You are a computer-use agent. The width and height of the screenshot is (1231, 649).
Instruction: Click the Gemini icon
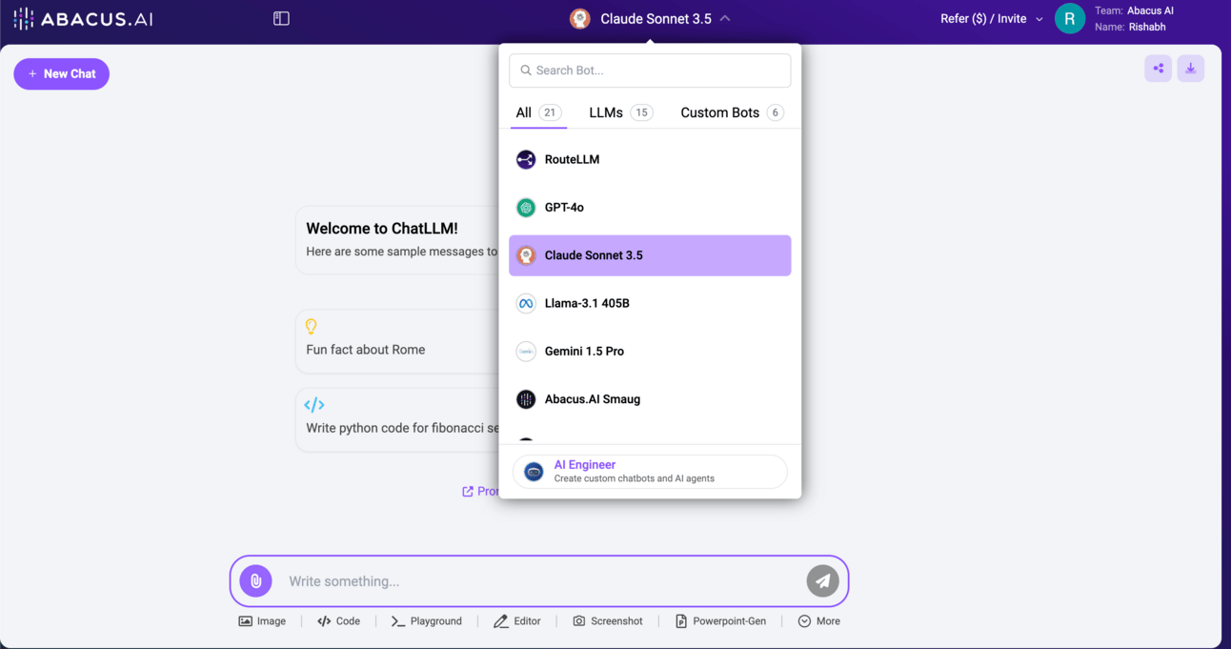pyautogui.click(x=526, y=351)
